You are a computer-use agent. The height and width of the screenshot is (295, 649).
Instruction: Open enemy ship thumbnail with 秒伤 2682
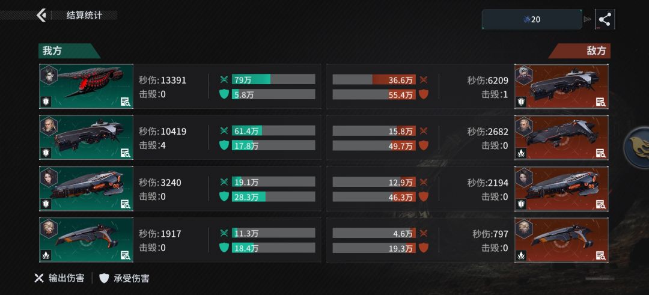[561, 138]
